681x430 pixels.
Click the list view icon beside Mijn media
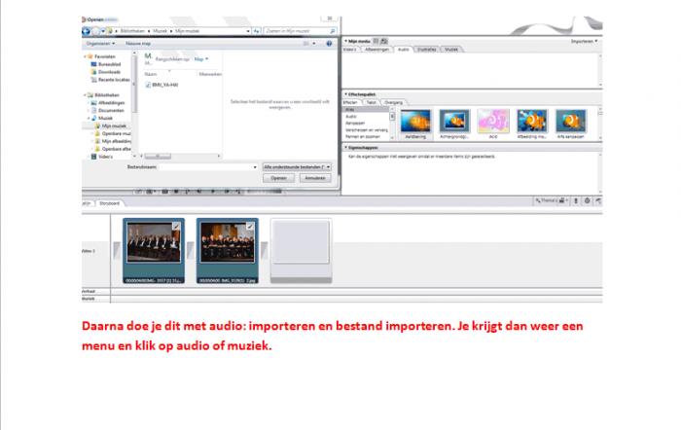point(376,41)
